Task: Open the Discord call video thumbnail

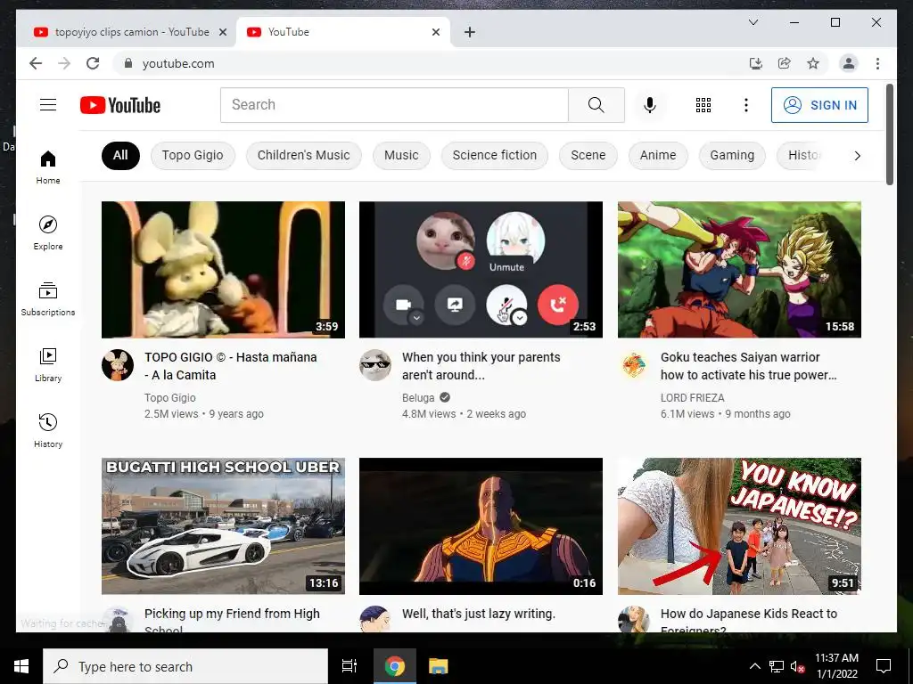Action: click(x=481, y=269)
